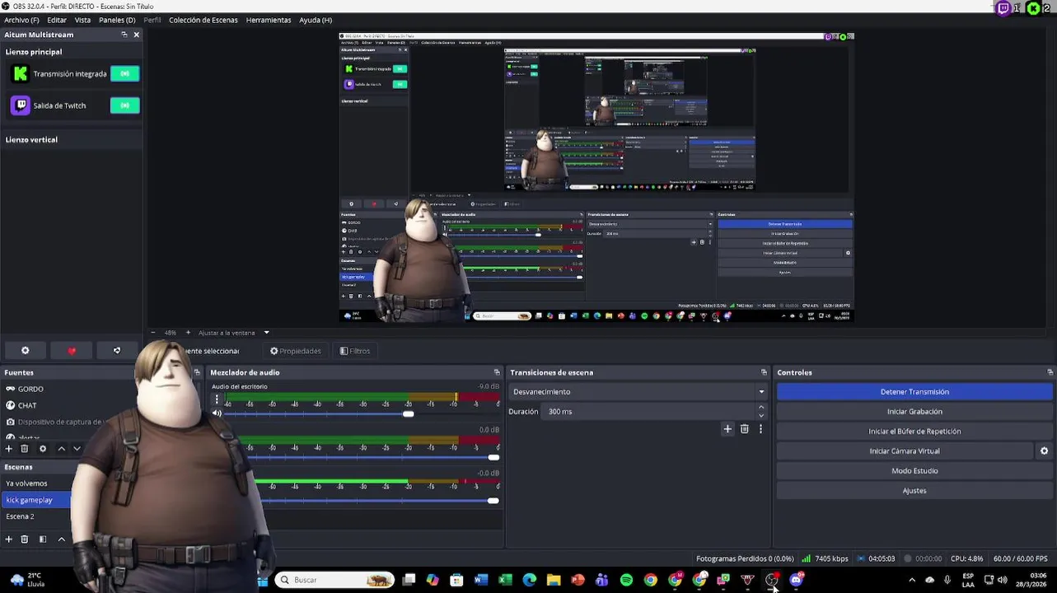Click the Twitch logo icon for Salida de Twitch

(x=21, y=105)
